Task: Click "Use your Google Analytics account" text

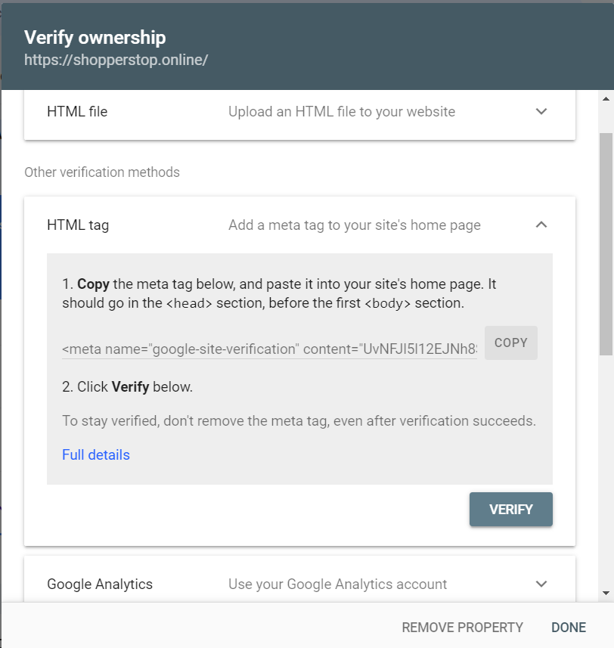Action: pos(337,584)
